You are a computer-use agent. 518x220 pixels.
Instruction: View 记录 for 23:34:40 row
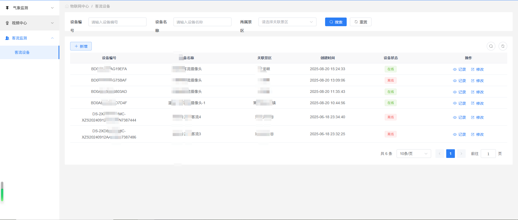pos(459,117)
